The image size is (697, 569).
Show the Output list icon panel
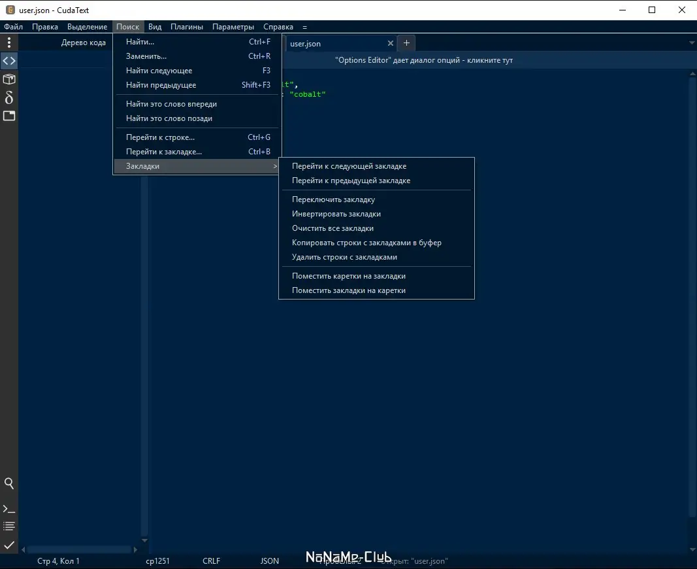9,526
